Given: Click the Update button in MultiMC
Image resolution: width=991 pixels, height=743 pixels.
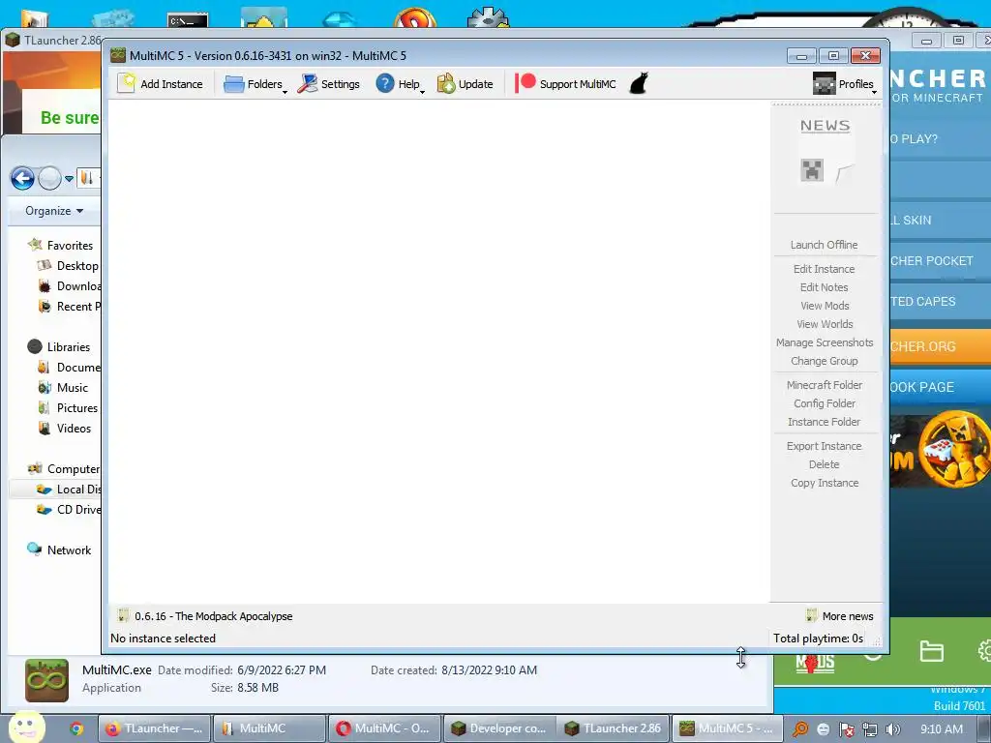Looking at the screenshot, I should (465, 83).
